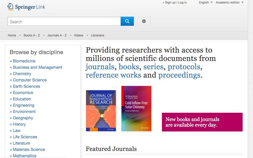
Task: Go to Home in navigation bar
Action: tap(12, 35)
